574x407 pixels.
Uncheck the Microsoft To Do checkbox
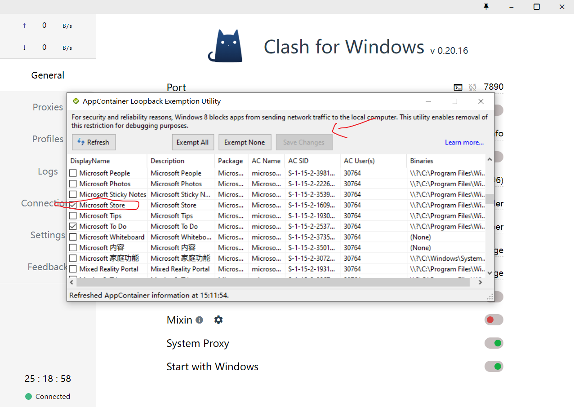(x=73, y=227)
